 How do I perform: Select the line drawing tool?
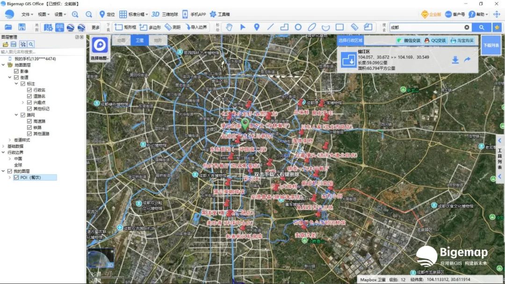tap(271, 27)
